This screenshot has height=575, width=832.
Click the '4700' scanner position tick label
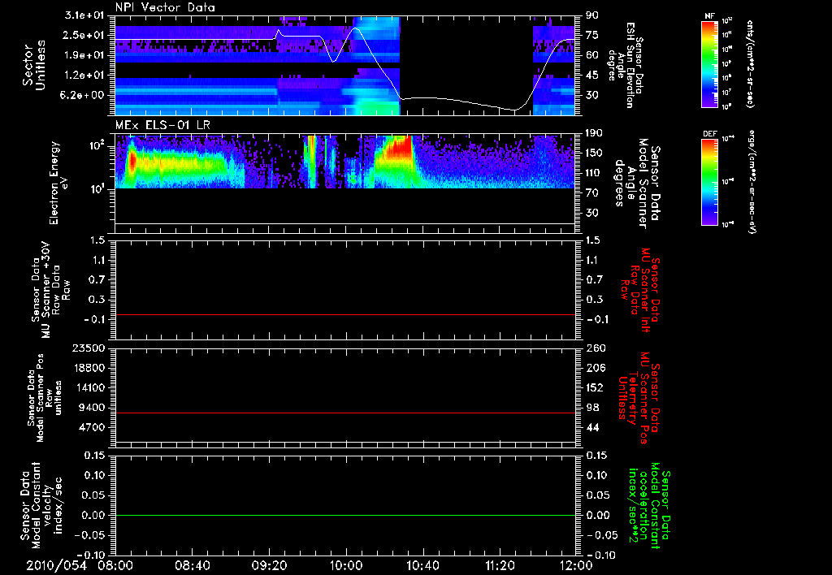[x=93, y=427]
